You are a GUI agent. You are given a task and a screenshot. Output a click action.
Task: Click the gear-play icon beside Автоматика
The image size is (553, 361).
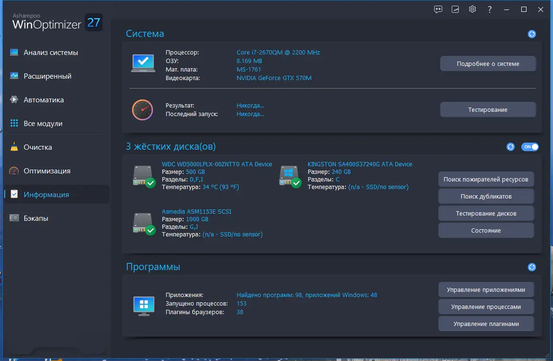pyautogui.click(x=14, y=99)
